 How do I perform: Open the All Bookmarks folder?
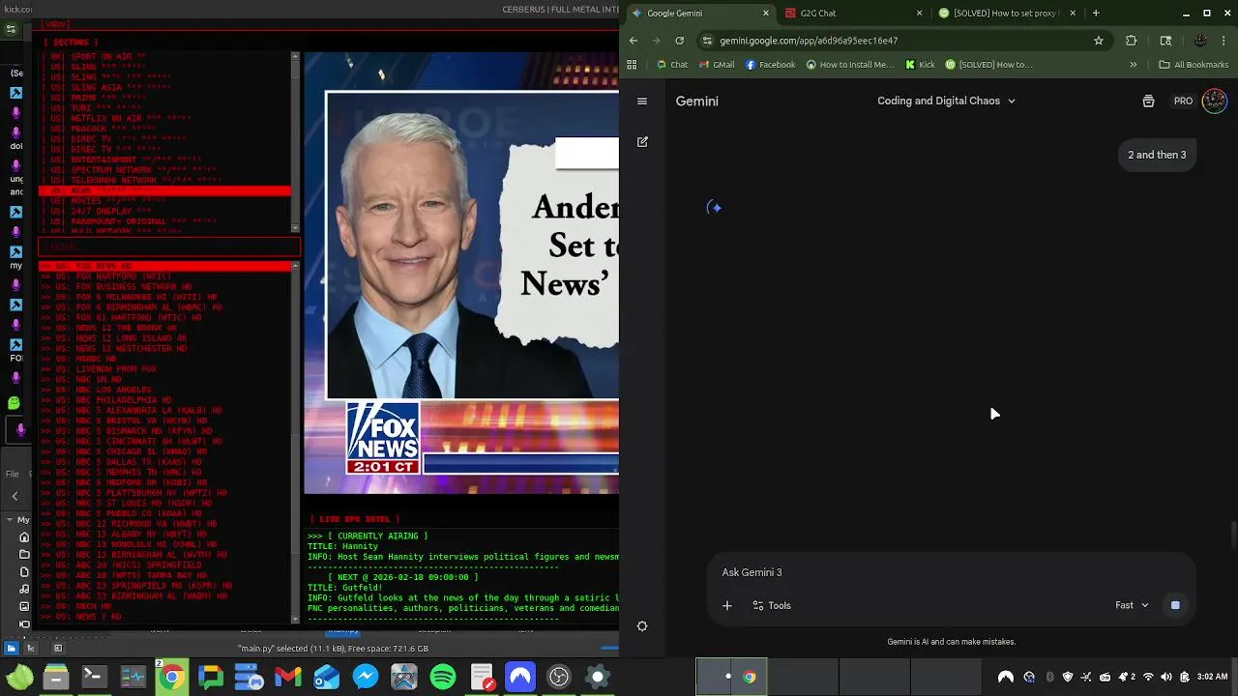(1194, 65)
